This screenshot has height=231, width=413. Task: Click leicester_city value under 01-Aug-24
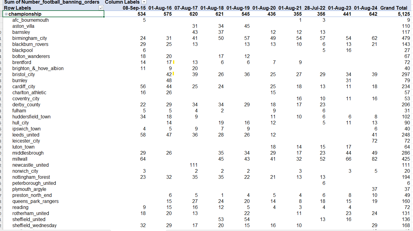point(374,141)
